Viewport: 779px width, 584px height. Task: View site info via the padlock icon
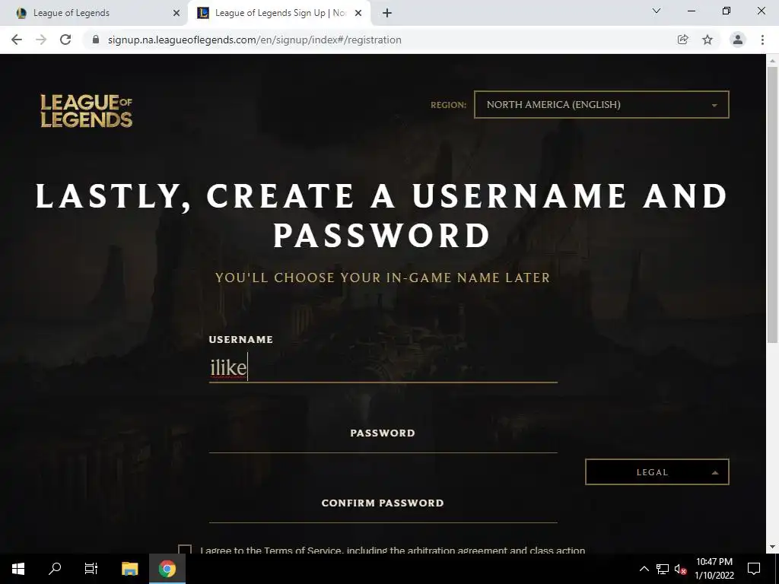[96, 40]
